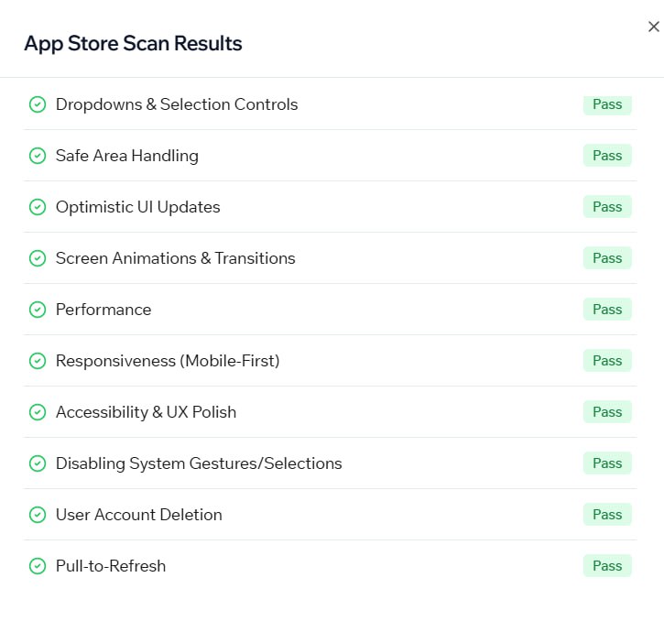Click the Pull-to-Refresh result label
664x621 pixels.
111,566
